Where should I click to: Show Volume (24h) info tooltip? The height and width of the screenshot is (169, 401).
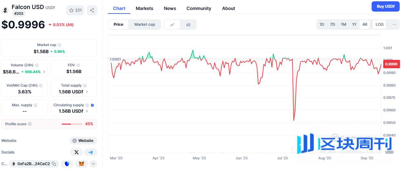point(37,65)
